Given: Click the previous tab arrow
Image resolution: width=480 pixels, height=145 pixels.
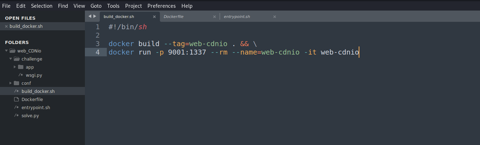Looking at the screenshot, I should click(x=90, y=16).
